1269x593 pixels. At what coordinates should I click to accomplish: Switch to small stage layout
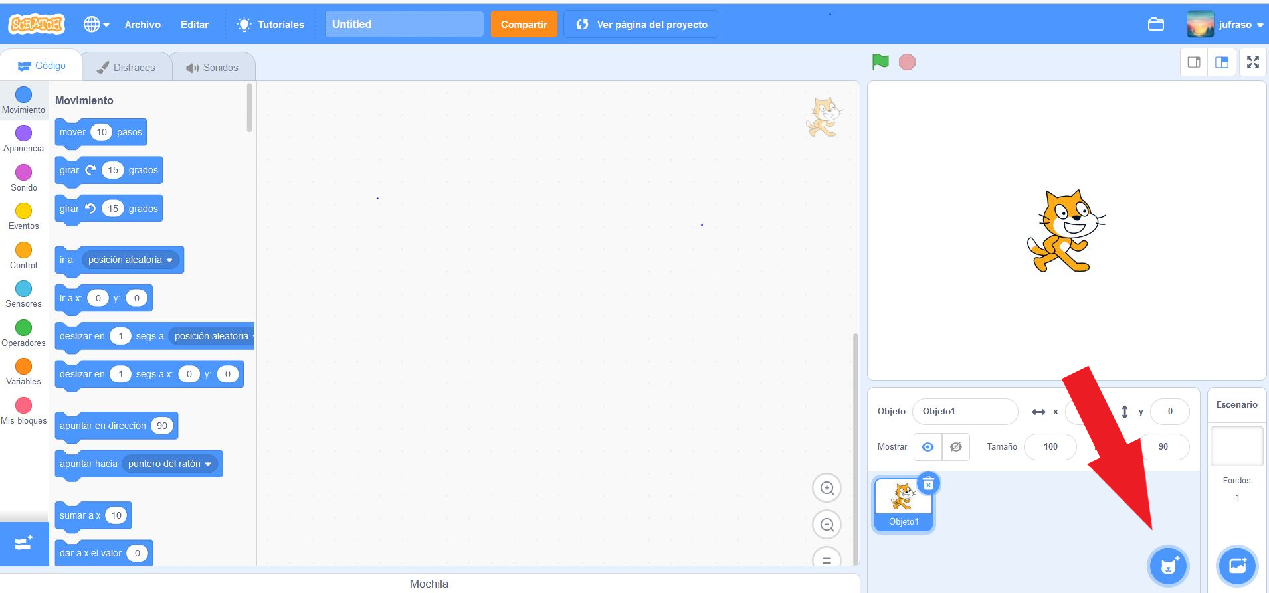tap(1194, 62)
